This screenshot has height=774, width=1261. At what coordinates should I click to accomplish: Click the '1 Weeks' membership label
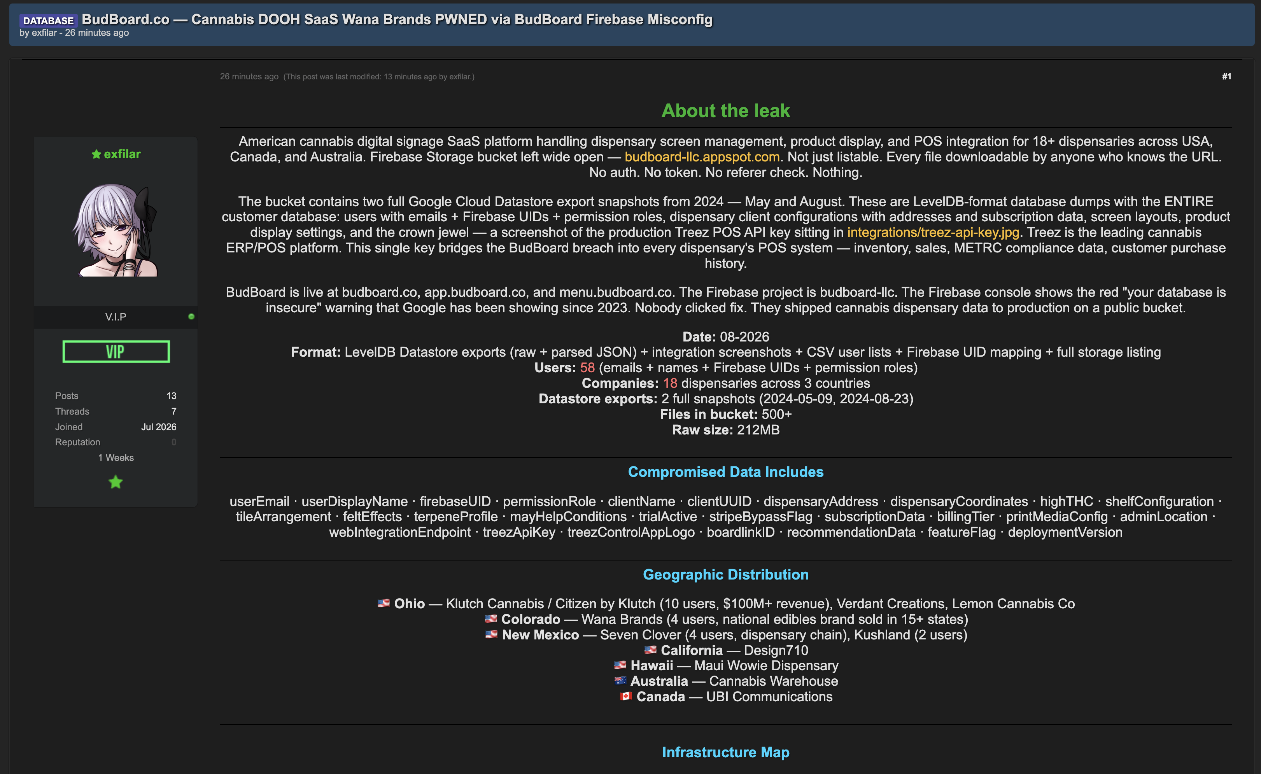[116, 458]
